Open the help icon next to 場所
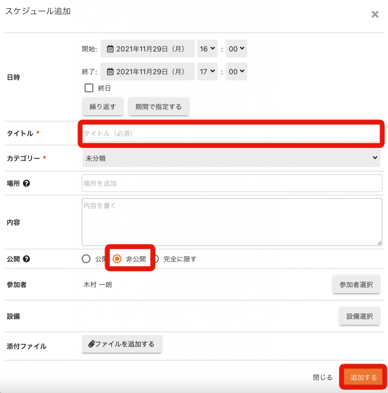Image resolution: width=388 pixels, height=393 pixels. [x=26, y=183]
